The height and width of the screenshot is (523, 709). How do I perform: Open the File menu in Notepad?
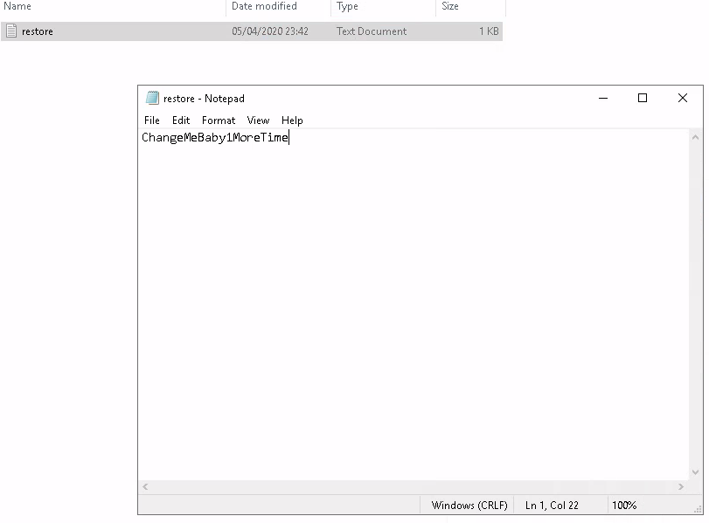[x=152, y=120]
